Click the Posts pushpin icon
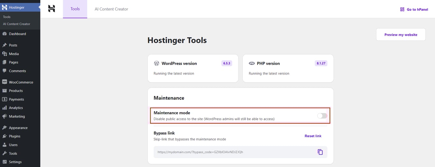Screen dimensions: 435x167 (4, 45)
